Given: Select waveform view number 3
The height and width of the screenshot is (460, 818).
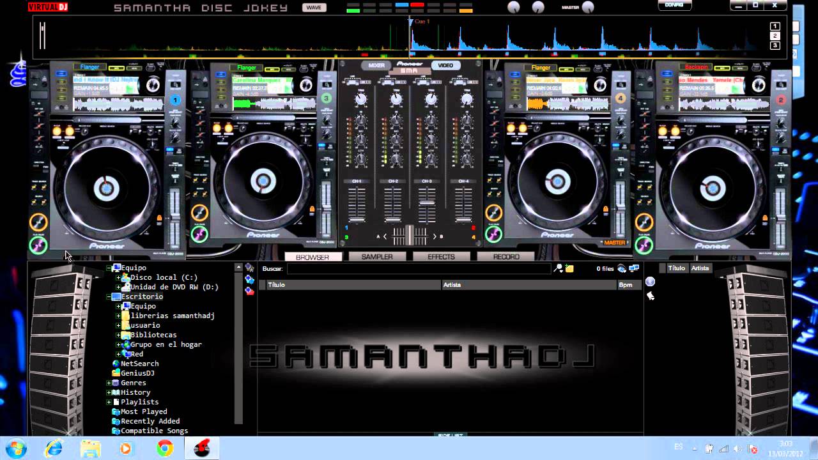Looking at the screenshot, I should click(775, 45).
